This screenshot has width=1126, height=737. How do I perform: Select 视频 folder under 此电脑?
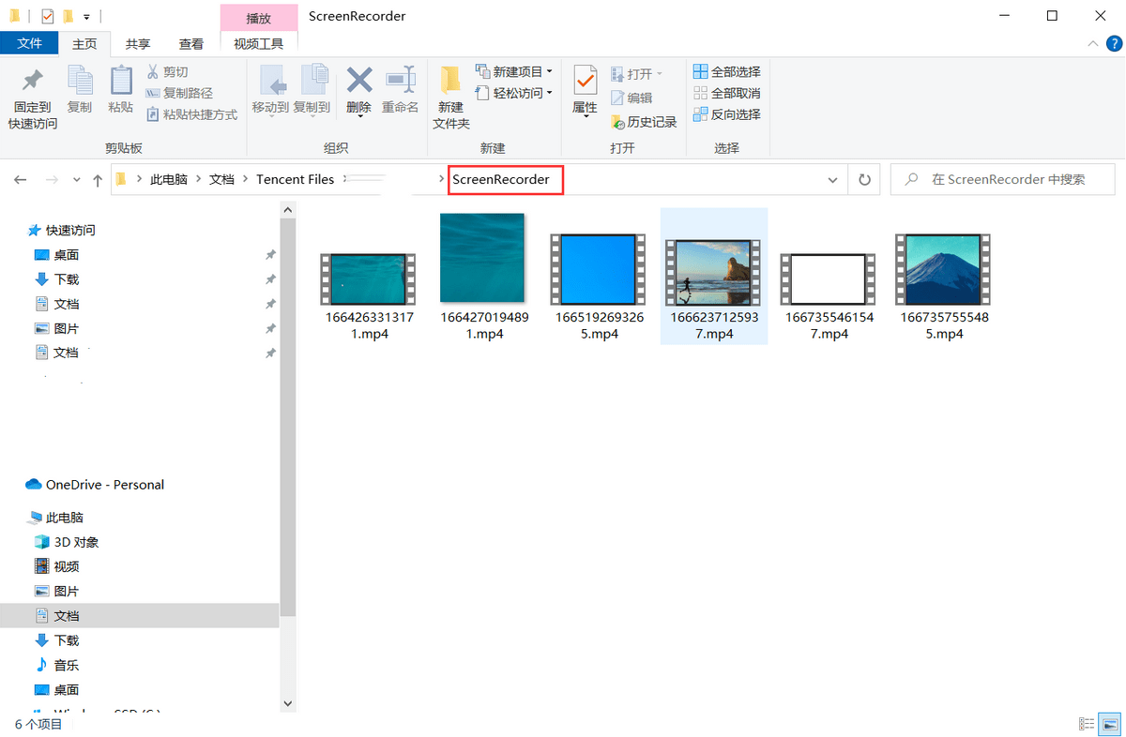tap(66, 566)
